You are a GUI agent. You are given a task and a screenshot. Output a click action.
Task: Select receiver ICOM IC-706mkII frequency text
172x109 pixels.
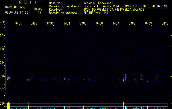[114, 10]
